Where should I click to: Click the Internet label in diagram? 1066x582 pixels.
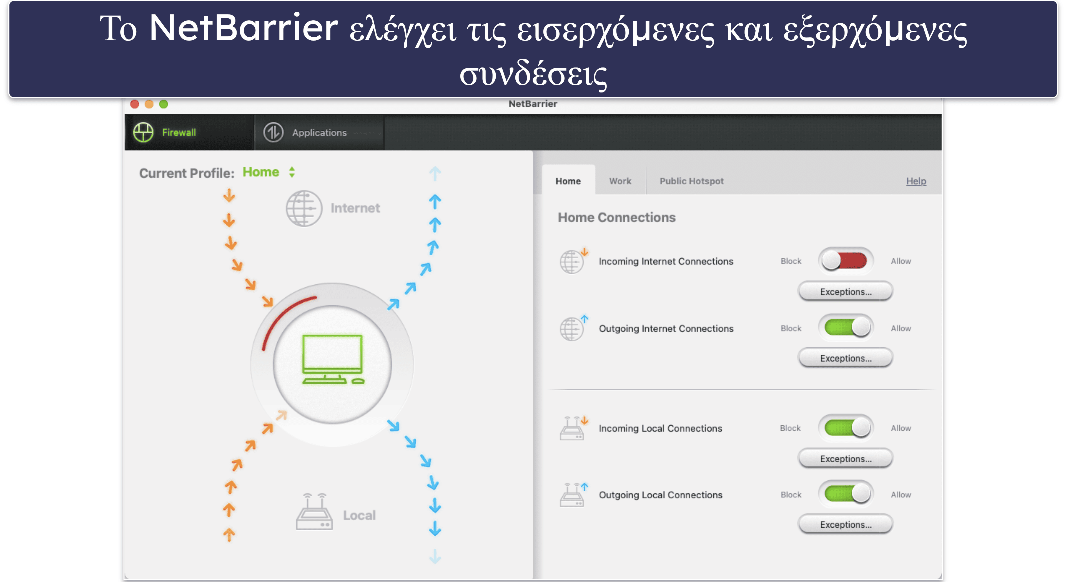click(355, 208)
